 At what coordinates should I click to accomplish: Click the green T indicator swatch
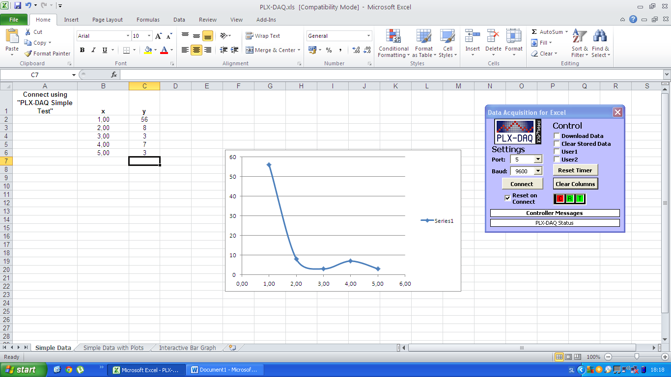579,198
